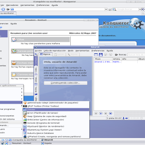
Task: Click the tools icon above Amarok sidebar
Action: click(36, 54)
